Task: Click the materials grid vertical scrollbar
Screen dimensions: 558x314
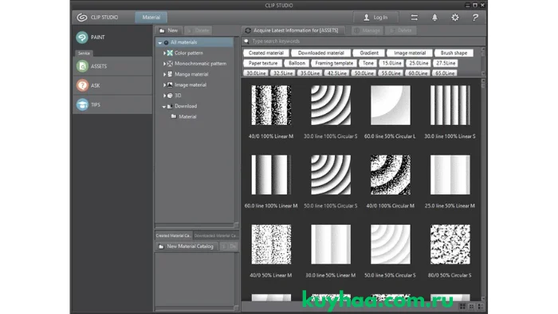Action: (483, 190)
